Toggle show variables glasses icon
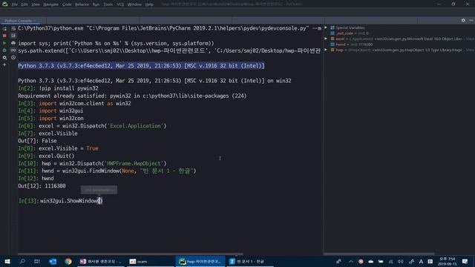The height and width of the screenshot is (267, 475). point(13,50)
